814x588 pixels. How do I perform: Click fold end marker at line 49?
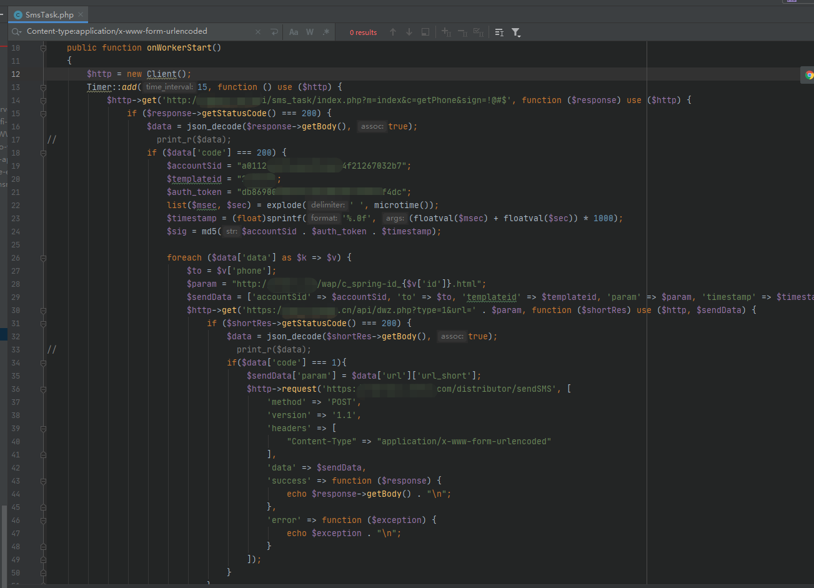(43, 559)
